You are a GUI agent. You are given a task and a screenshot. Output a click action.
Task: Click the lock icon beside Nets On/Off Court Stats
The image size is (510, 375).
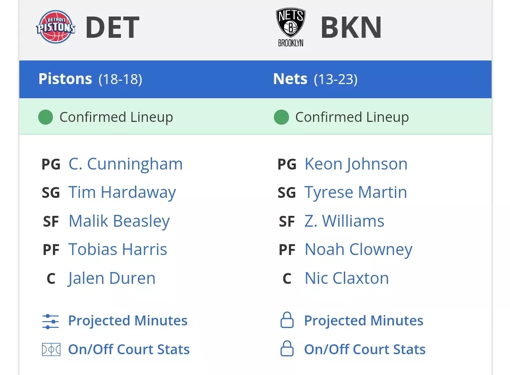[287, 349]
